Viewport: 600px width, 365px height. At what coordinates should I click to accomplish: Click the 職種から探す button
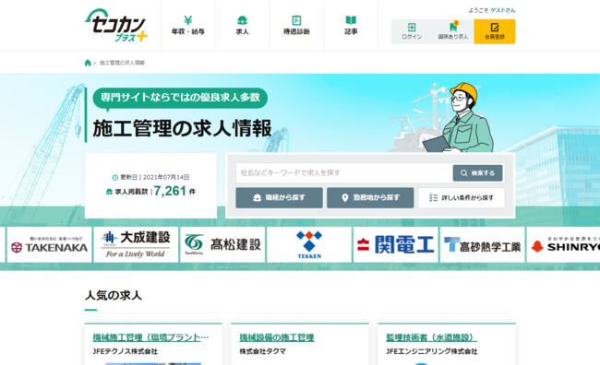(279, 197)
